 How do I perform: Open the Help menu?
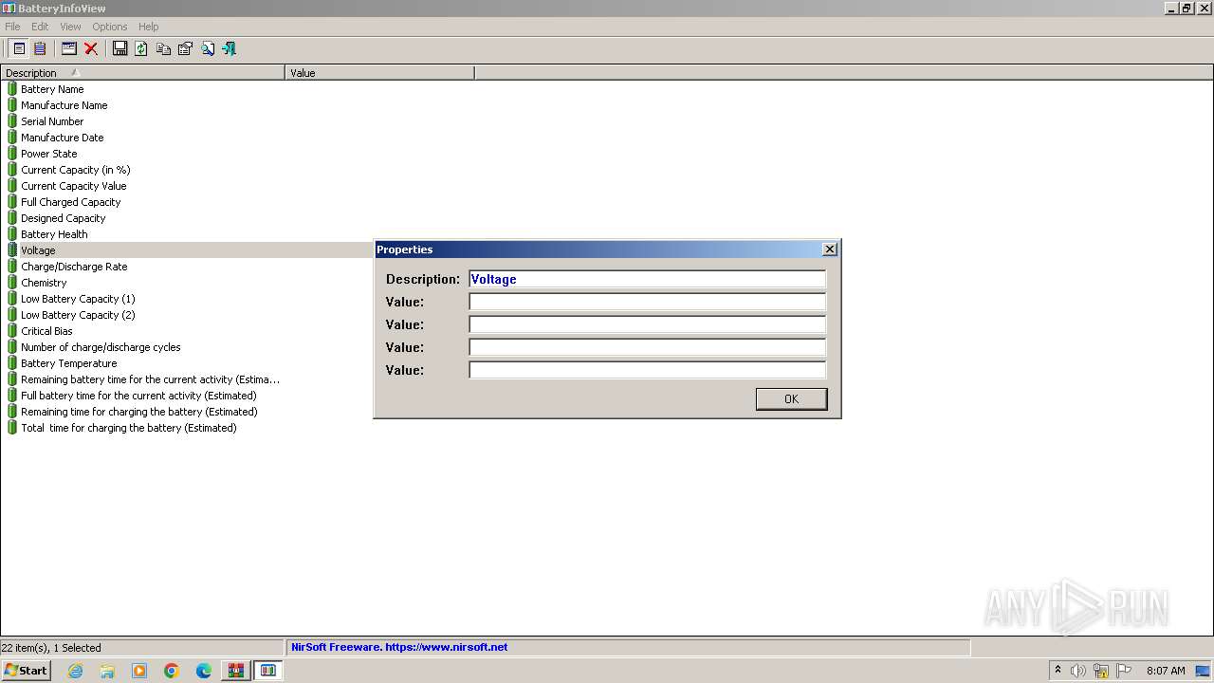pos(149,27)
